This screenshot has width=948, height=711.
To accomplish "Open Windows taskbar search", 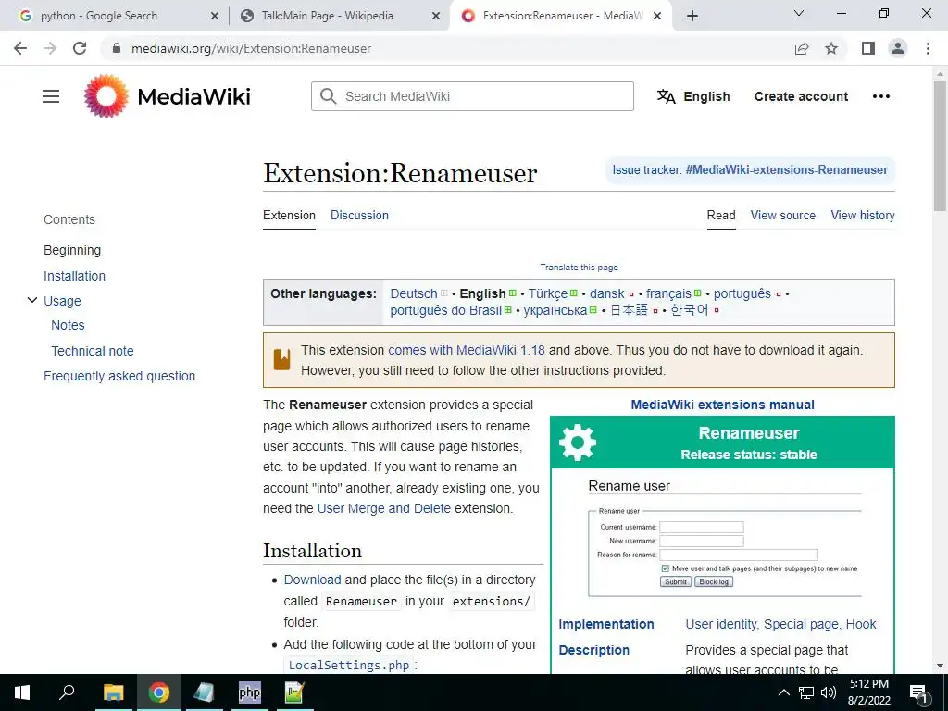I will [67, 692].
